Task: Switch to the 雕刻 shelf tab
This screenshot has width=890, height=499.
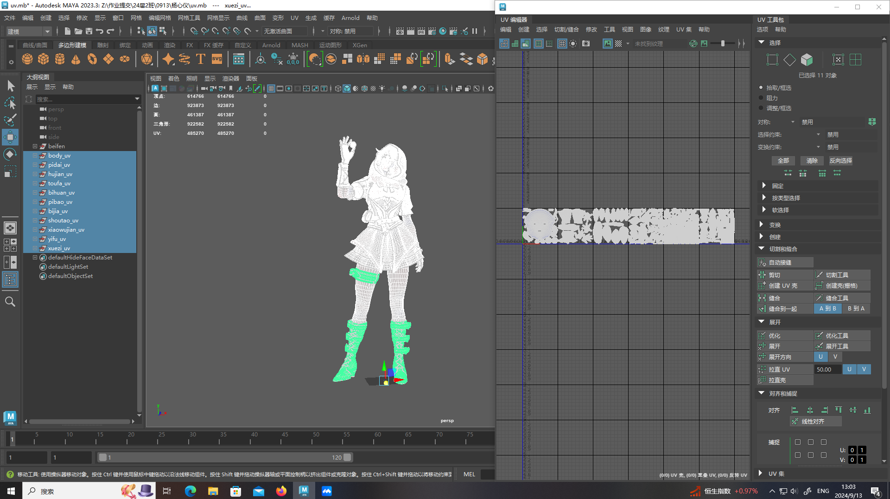Action: click(x=103, y=45)
